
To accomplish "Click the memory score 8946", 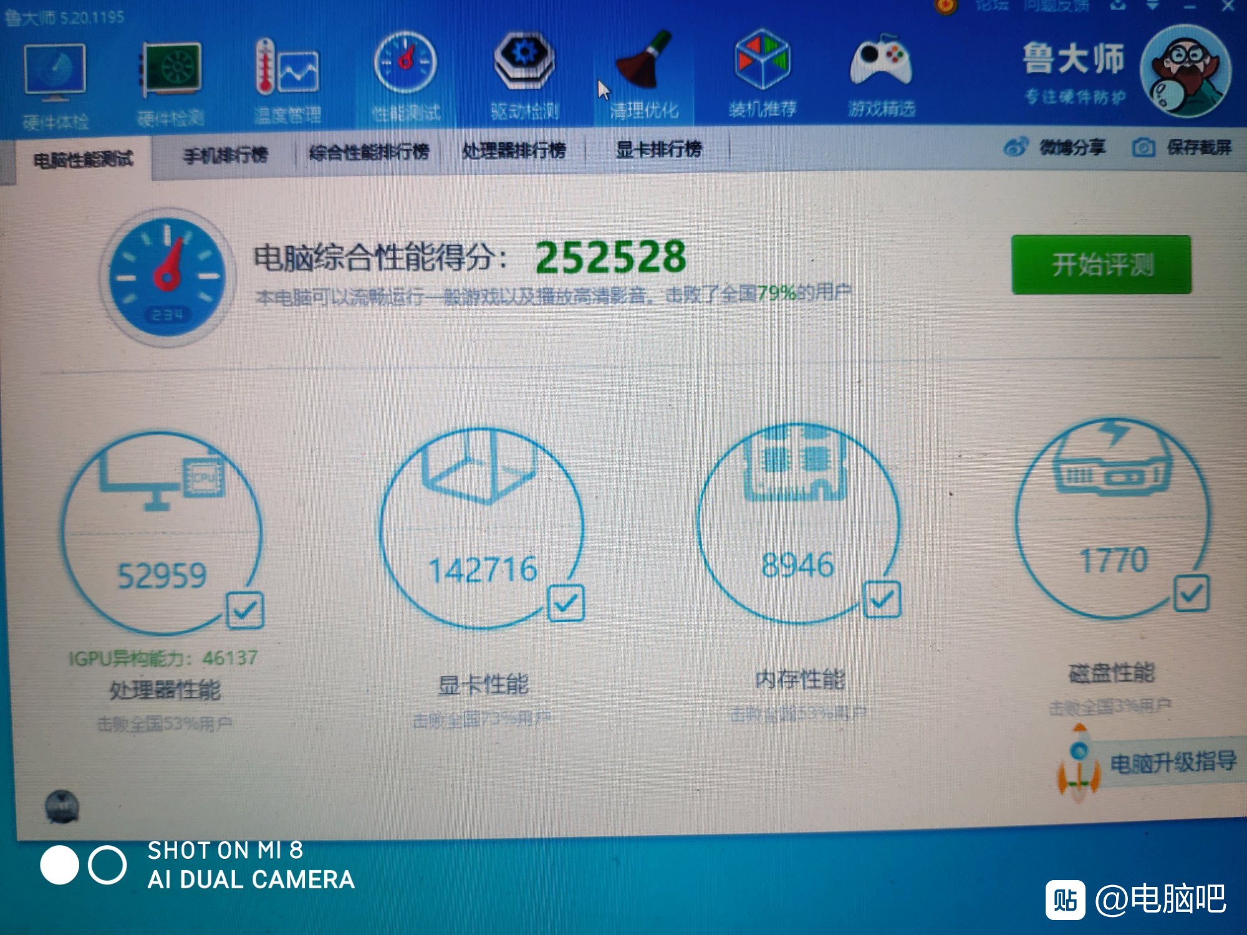I will [x=798, y=565].
